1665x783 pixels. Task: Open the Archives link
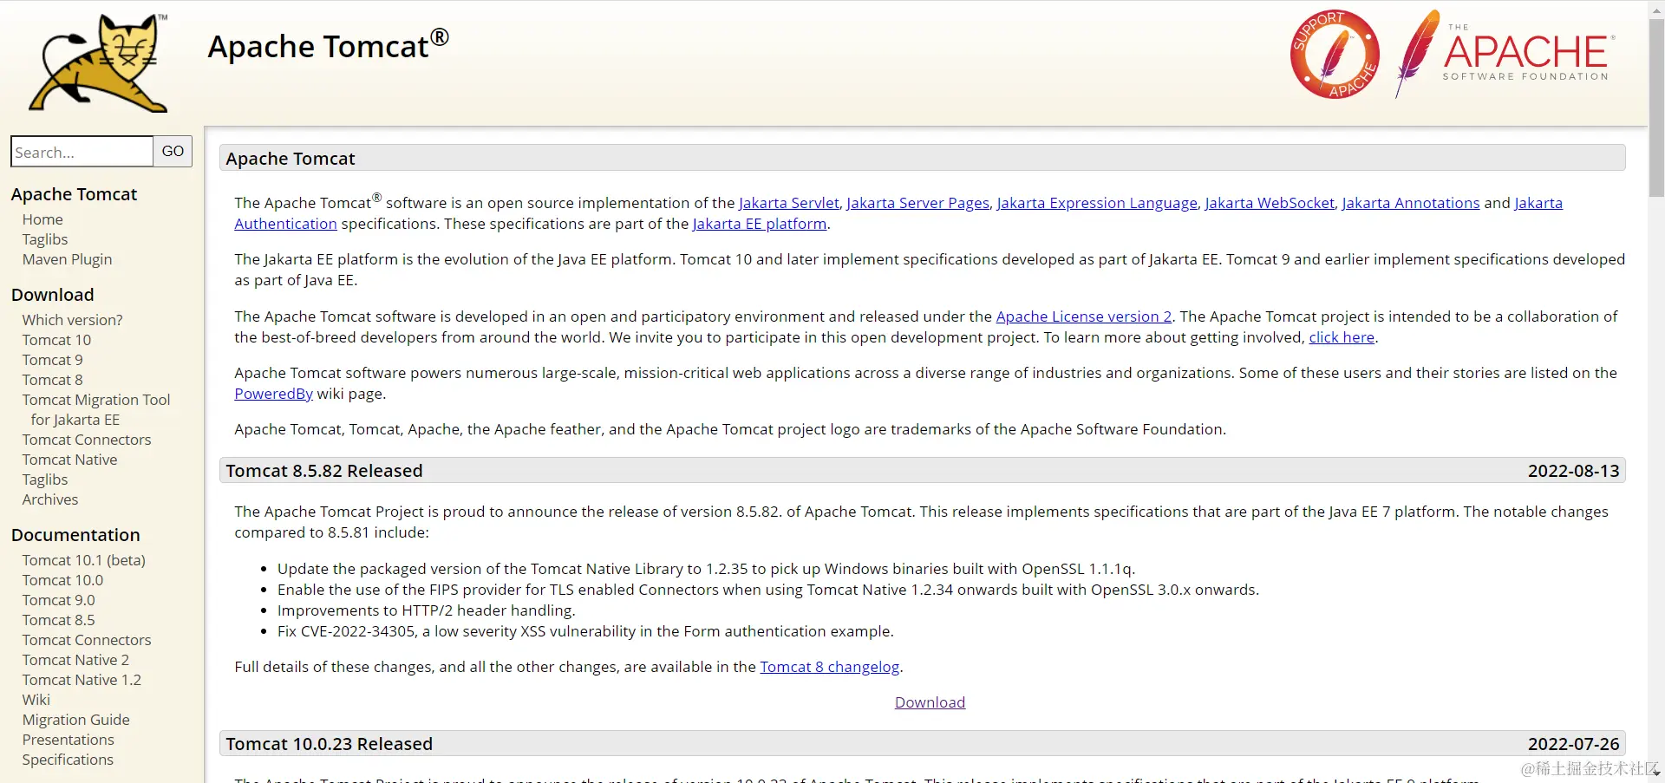click(x=50, y=499)
